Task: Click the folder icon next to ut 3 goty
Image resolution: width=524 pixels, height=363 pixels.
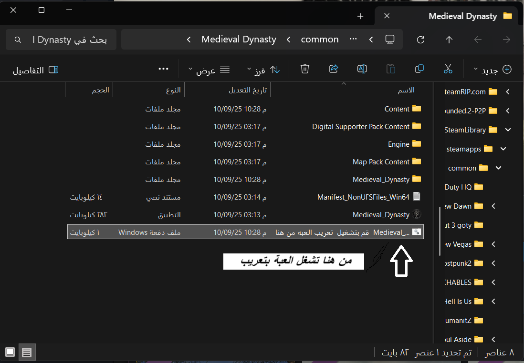Action: tap(479, 225)
